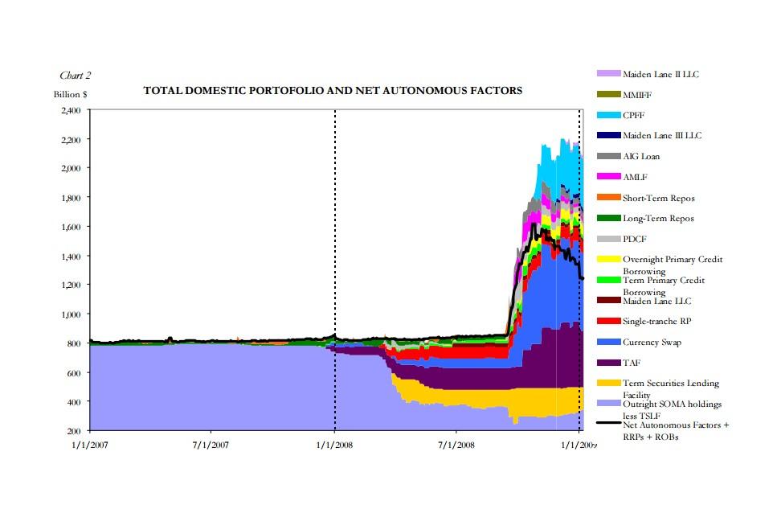Click the 800 y-axis value
Viewport: 777px width, 505px height.
coord(73,343)
